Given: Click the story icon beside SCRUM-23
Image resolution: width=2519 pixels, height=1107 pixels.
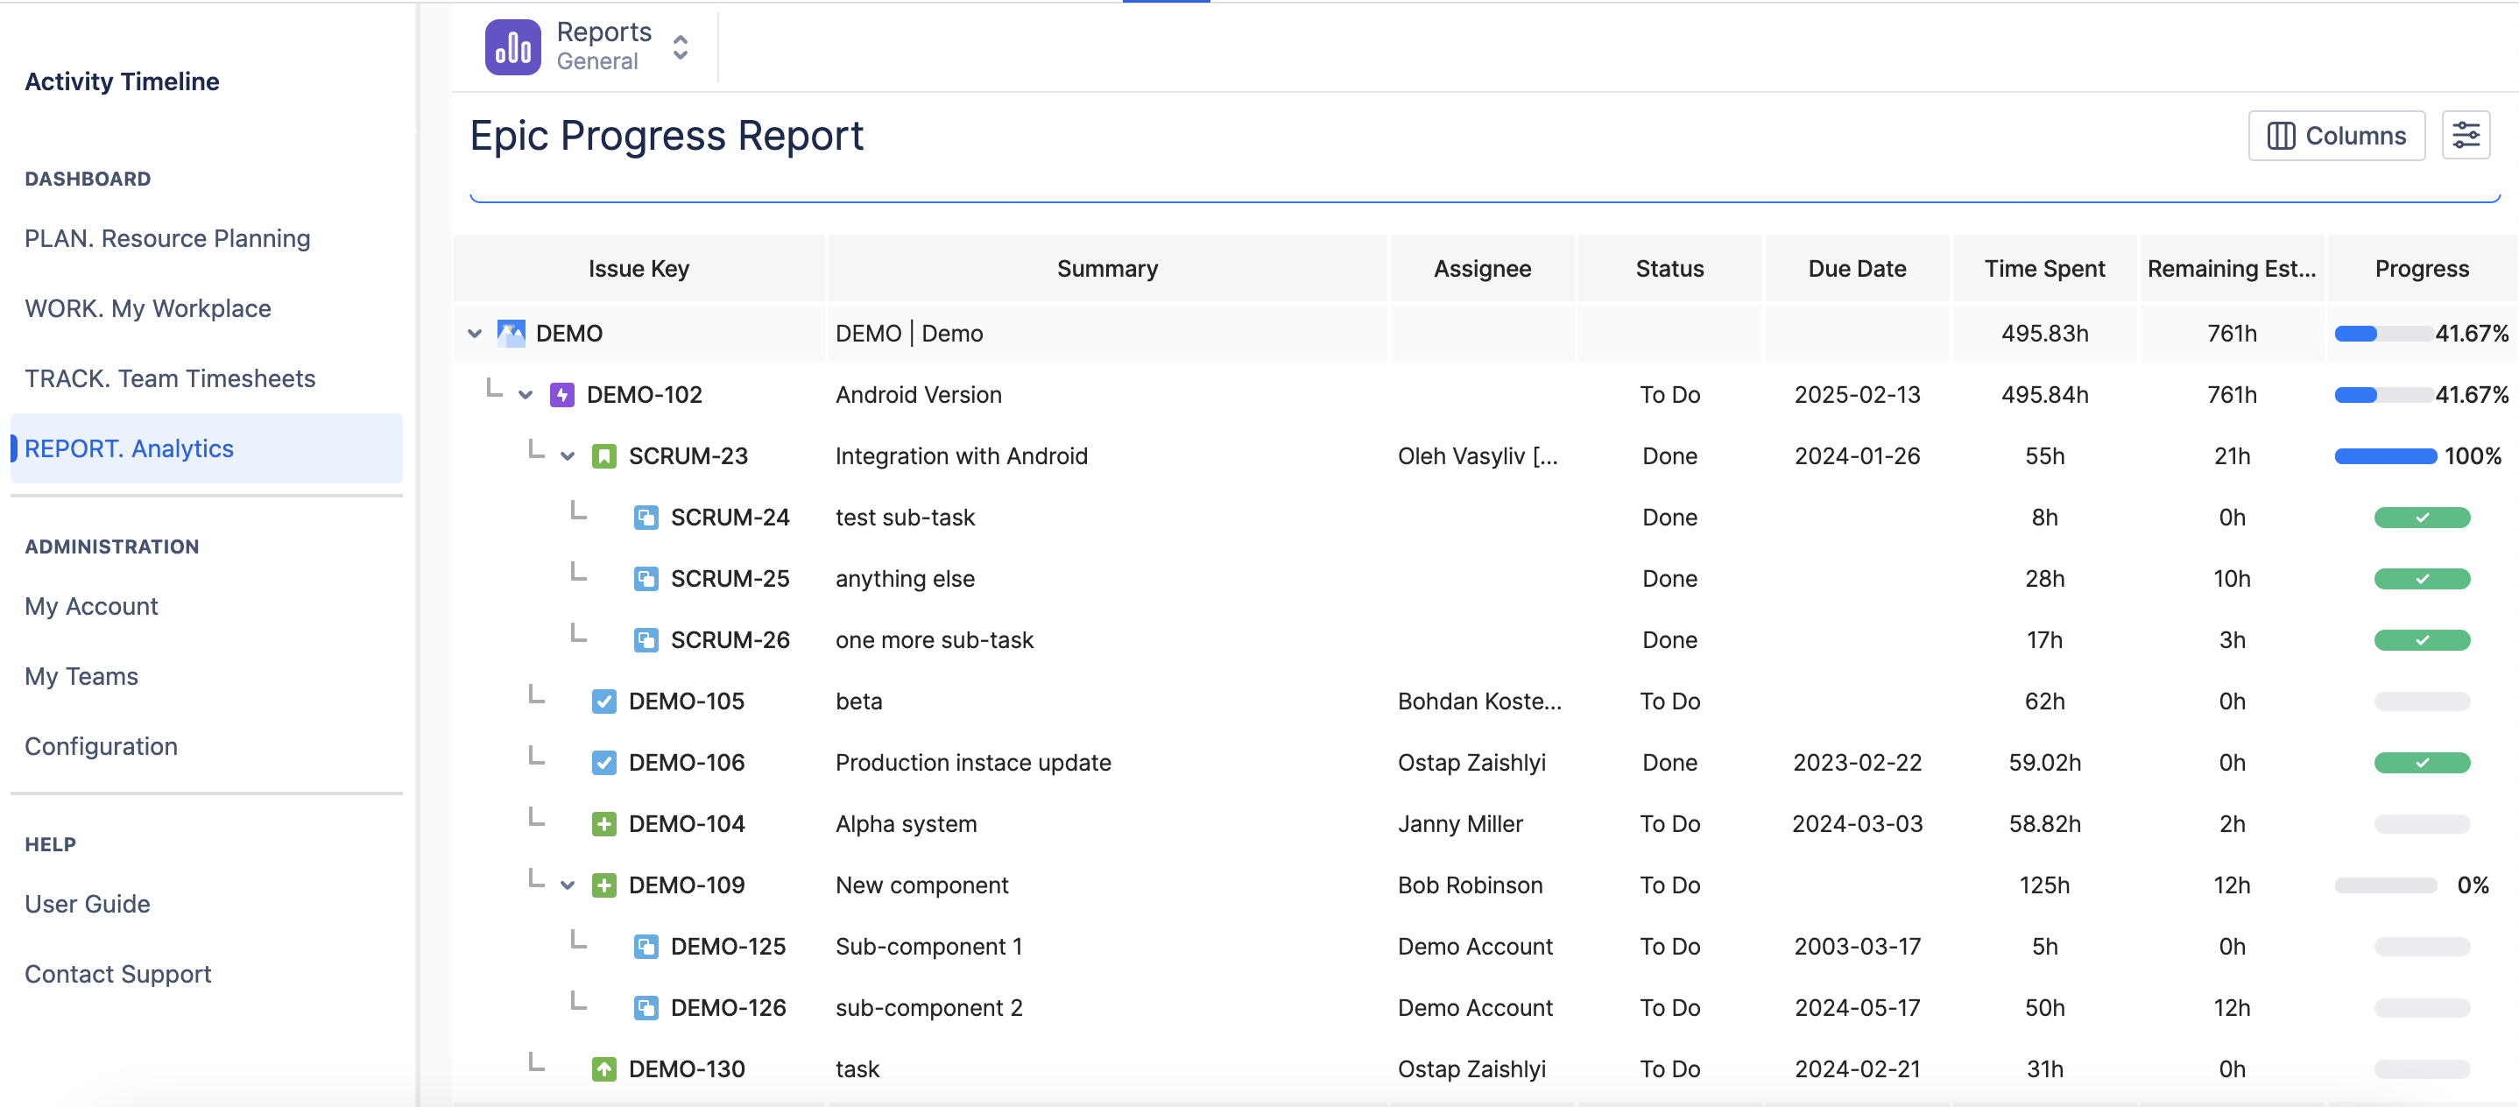Looking at the screenshot, I should 605,455.
